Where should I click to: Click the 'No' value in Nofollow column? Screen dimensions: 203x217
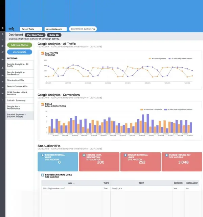(x=187, y=189)
